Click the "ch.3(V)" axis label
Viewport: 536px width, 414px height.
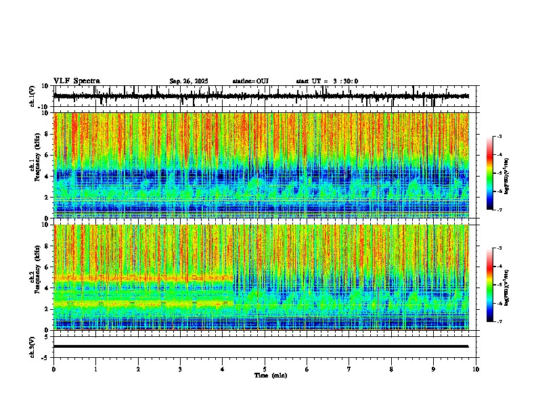(32, 348)
